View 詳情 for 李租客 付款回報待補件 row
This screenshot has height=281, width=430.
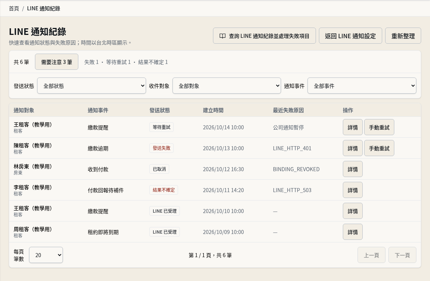click(x=352, y=190)
